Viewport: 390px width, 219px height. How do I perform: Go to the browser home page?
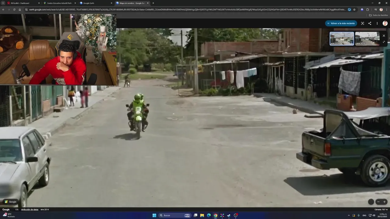[20, 9]
